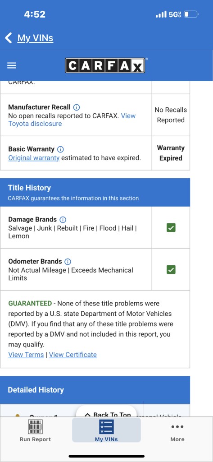Click the Damage Brands green checkmark

click(x=171, y=227)
